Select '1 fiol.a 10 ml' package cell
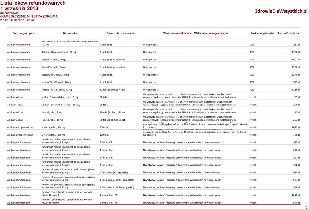 tap(107, 150)
